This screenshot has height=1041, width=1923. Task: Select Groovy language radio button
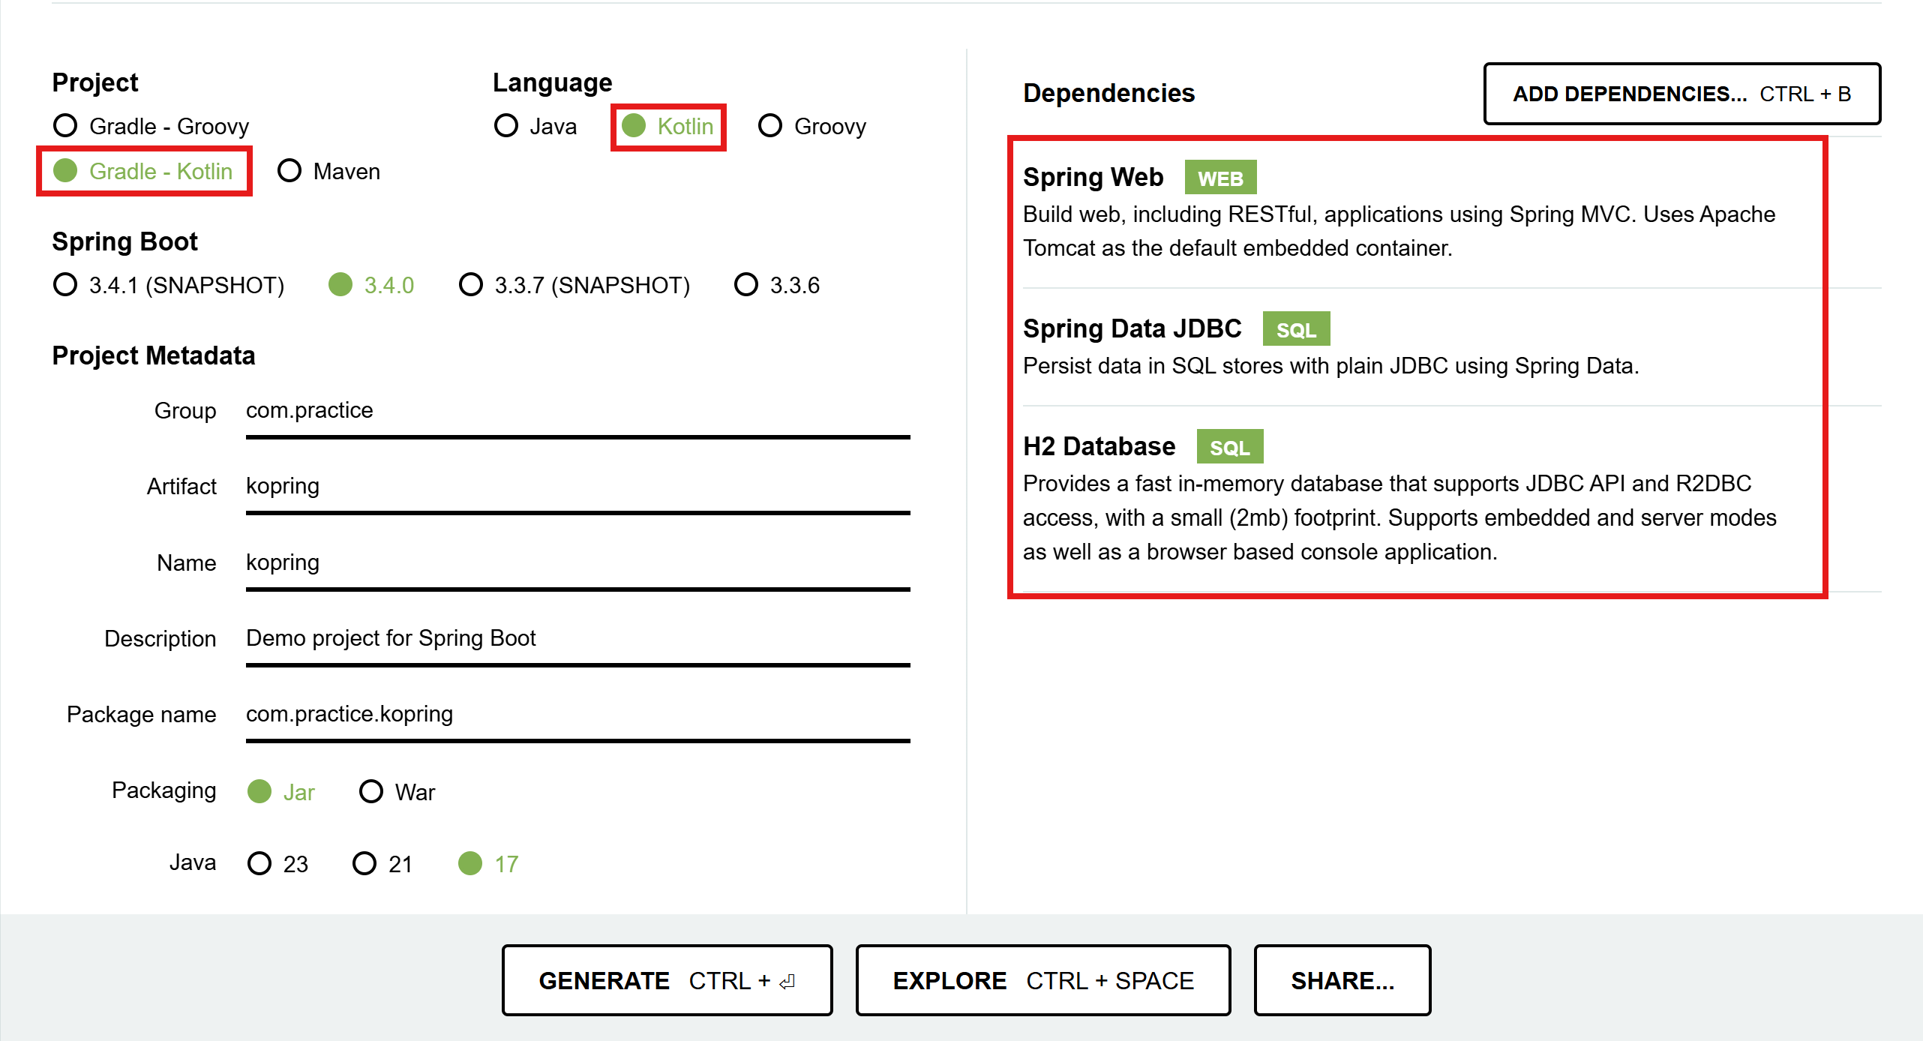click(x=811, y=126)
